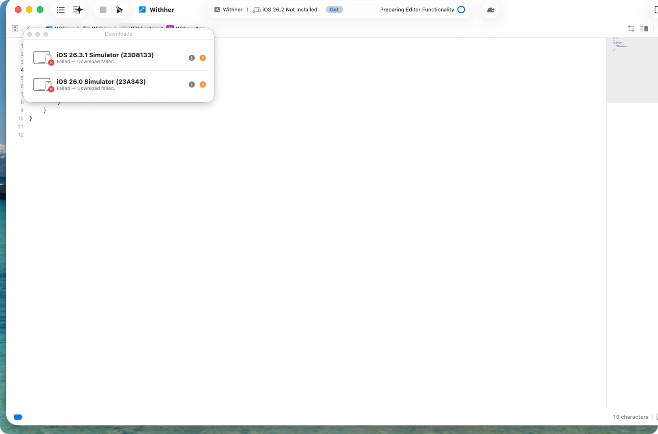Open the editor options lines icon
The image size is (658, 434).
pyautogui.click(x=644, y=29)
